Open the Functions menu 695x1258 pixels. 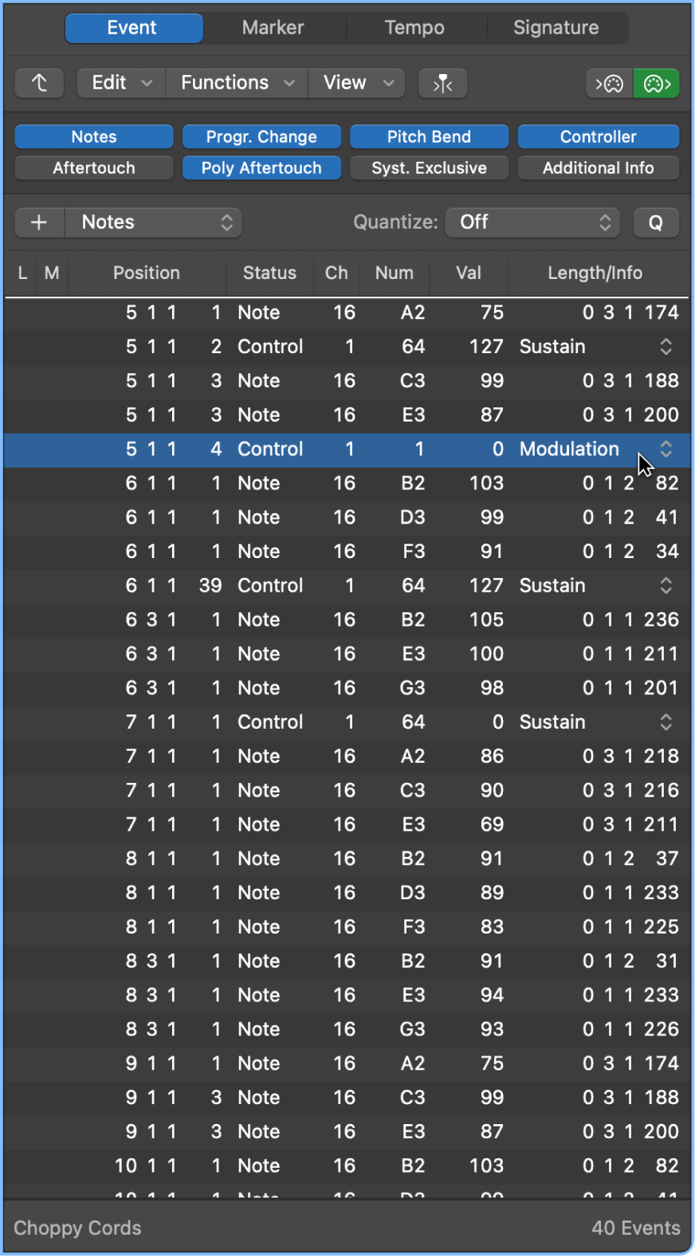pyautogui.click(x=235, y=83)
